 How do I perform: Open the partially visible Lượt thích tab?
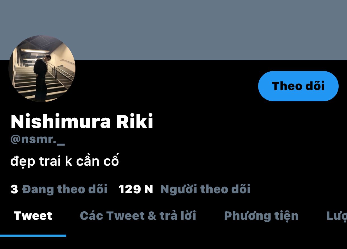[337, 216]
